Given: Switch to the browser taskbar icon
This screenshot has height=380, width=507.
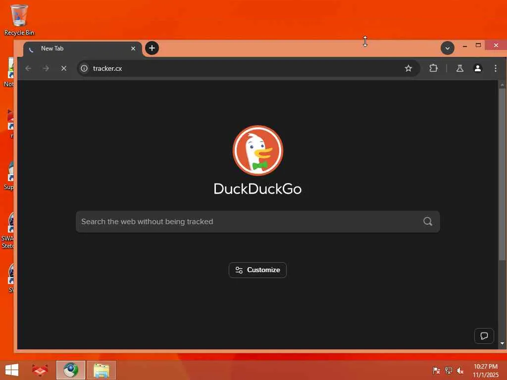Looking at the screenshot, I should 71,370.
